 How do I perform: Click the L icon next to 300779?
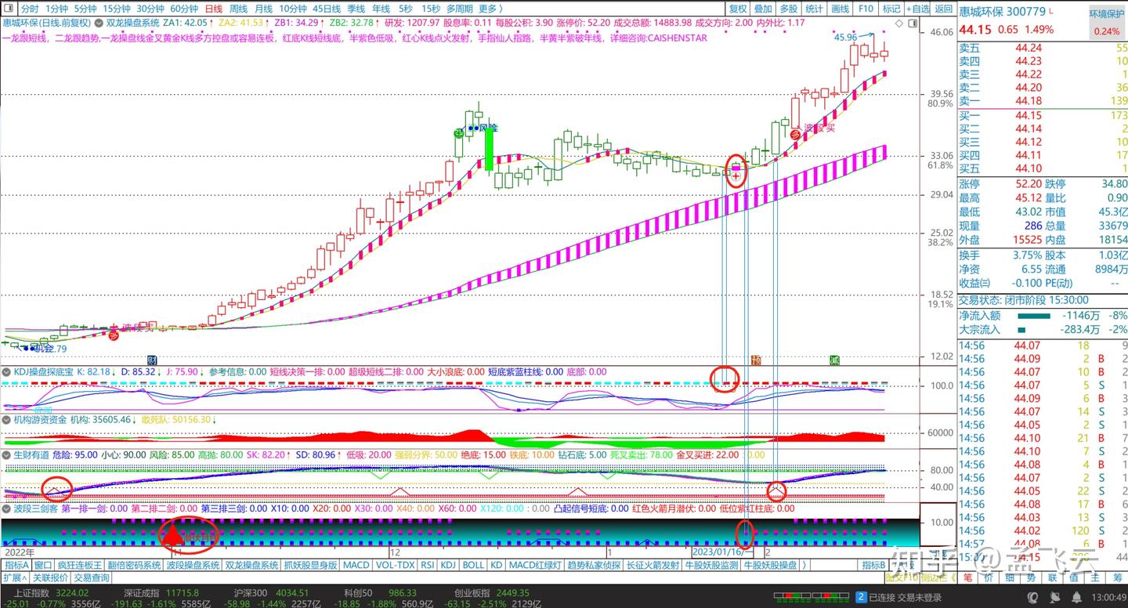pos(1052,11)
